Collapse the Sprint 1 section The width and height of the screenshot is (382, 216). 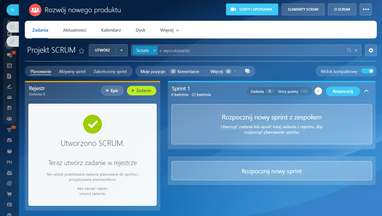(366, 91)
